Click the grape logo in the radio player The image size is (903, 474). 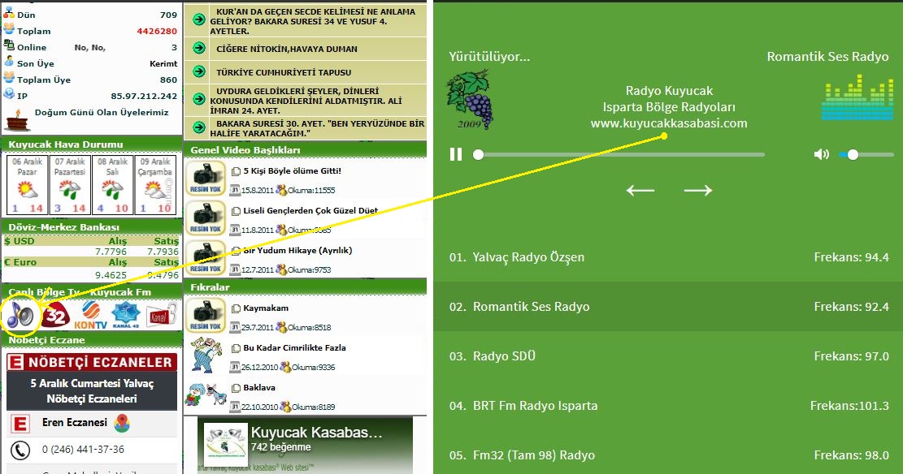[469, 100]
